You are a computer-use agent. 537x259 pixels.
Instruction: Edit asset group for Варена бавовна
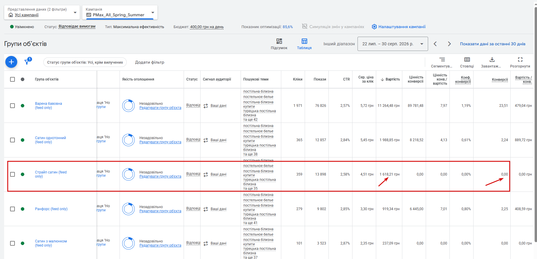point(160,108)
